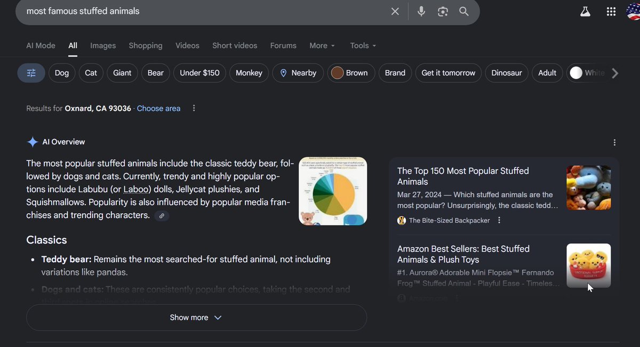Viewport: 640px width, 347px height.
Task: Choose the Bear filter chip
Action: (x=156, y=73)
